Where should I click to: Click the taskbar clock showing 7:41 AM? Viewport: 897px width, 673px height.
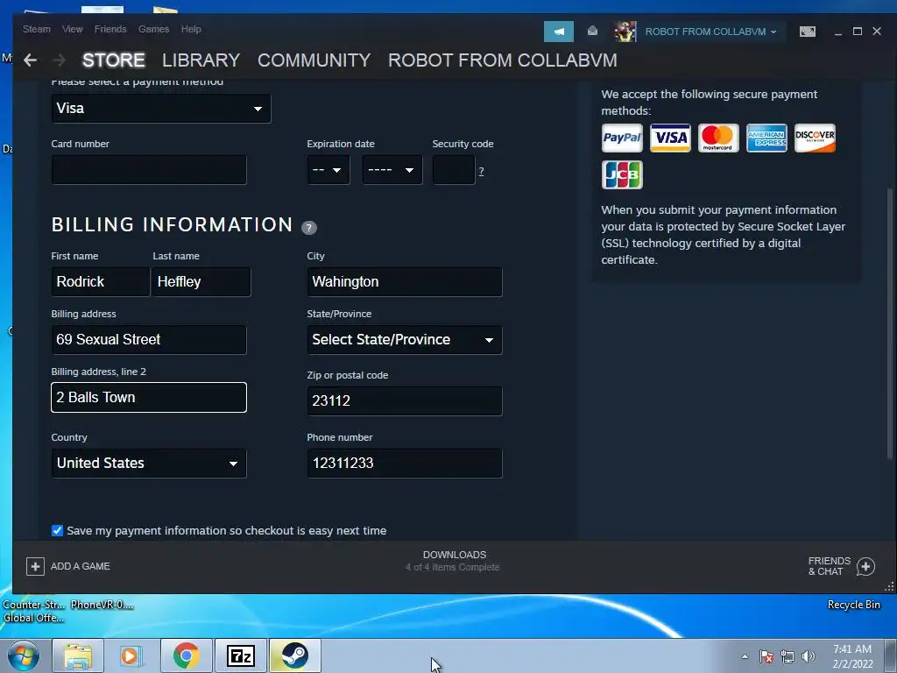(852, 656)
